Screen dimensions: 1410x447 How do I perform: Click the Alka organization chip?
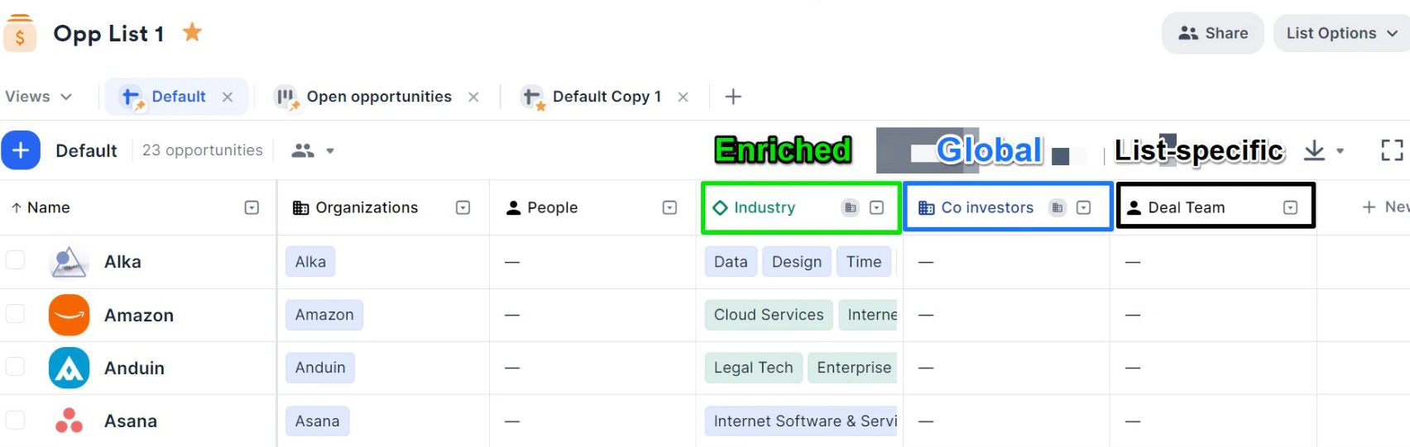click(310, 262)
